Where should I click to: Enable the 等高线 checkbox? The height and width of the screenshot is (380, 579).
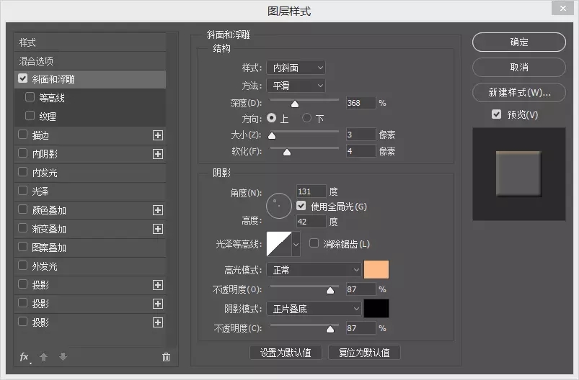click(x=30, y=97)
